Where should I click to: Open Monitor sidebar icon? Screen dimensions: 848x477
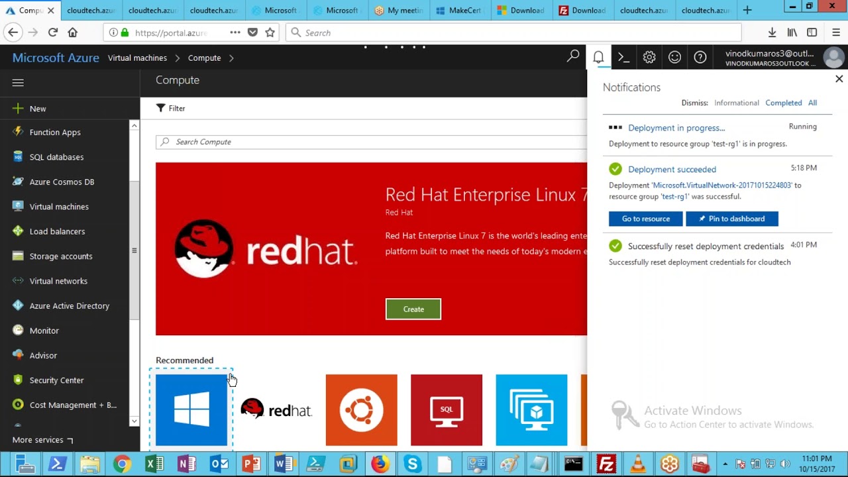(x=18, y=331)
